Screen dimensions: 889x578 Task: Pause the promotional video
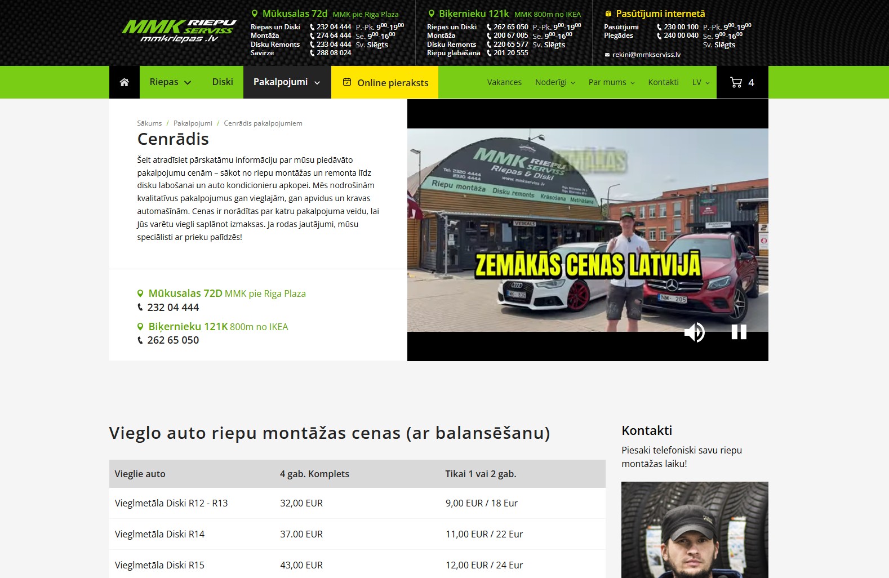coord(739,332)
